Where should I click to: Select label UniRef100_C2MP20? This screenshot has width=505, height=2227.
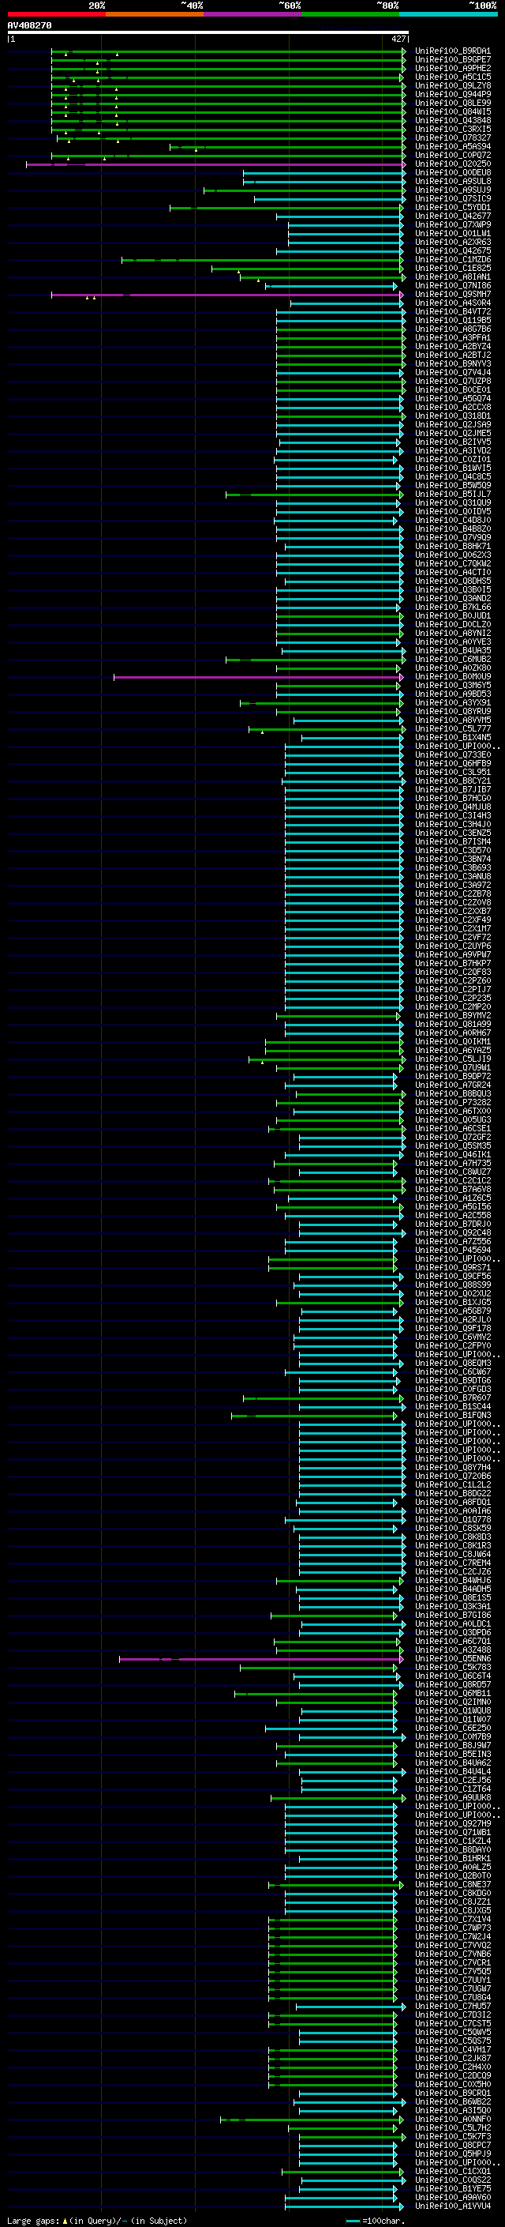point(452,1006)
